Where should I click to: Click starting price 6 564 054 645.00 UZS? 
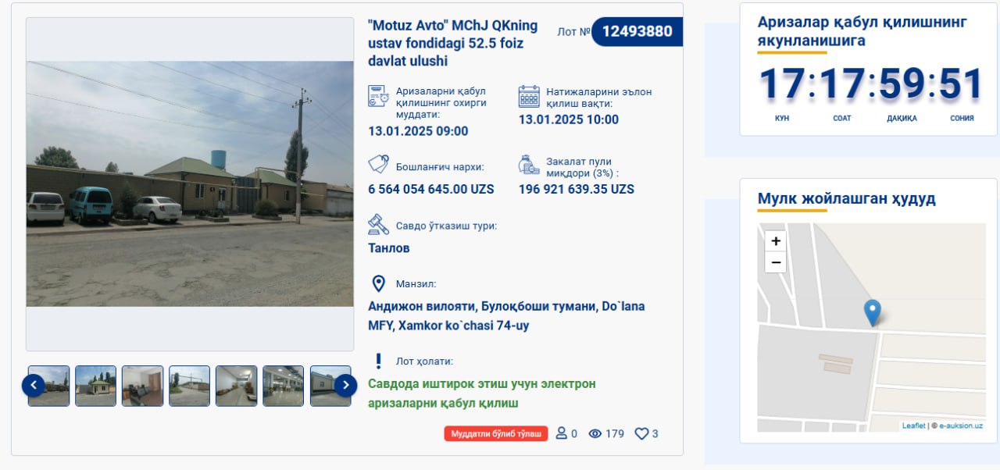coord(431,189)
